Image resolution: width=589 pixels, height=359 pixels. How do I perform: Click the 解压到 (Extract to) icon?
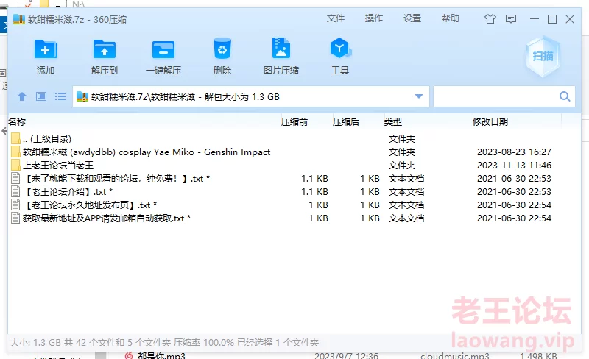coord(105,49)
